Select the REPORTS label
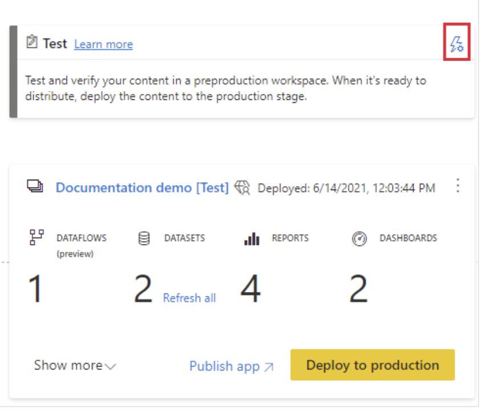This screenshot has width=486, height=414. click(x=290, y=238)
